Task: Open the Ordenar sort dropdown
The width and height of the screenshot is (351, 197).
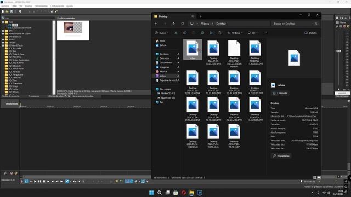Action: point(235,33)
